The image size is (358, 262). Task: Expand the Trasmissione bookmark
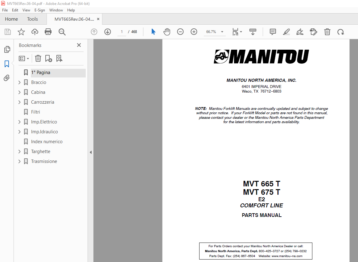click(x=19, y=161)
